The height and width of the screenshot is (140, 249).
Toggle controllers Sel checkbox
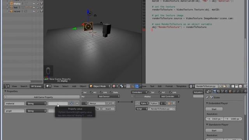coord(149,92)
